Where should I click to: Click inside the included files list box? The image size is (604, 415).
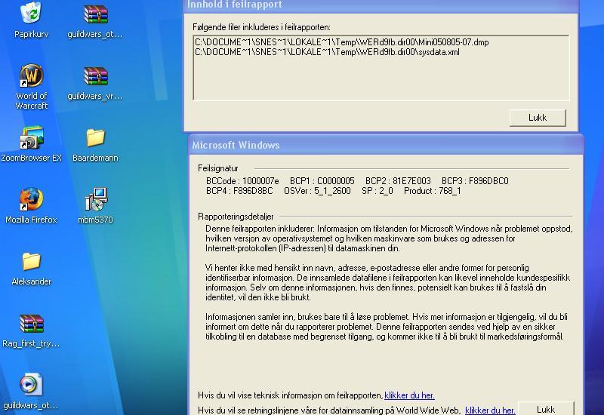[381, 68]
